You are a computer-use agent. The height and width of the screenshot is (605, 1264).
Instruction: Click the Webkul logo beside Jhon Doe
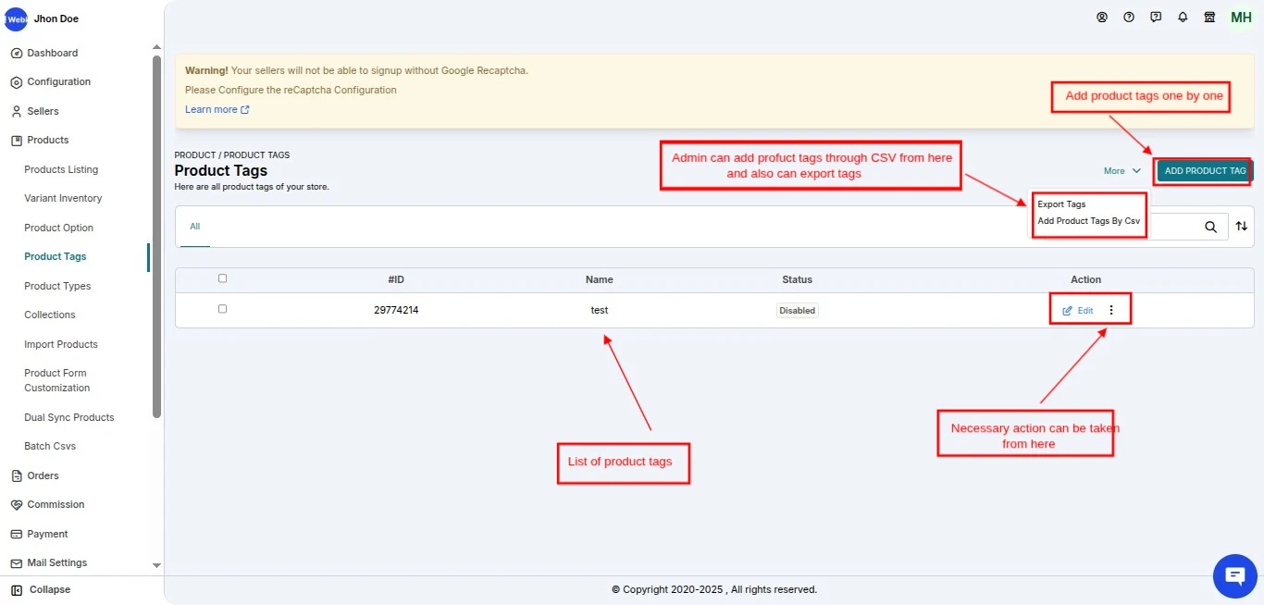coord(16,19)
